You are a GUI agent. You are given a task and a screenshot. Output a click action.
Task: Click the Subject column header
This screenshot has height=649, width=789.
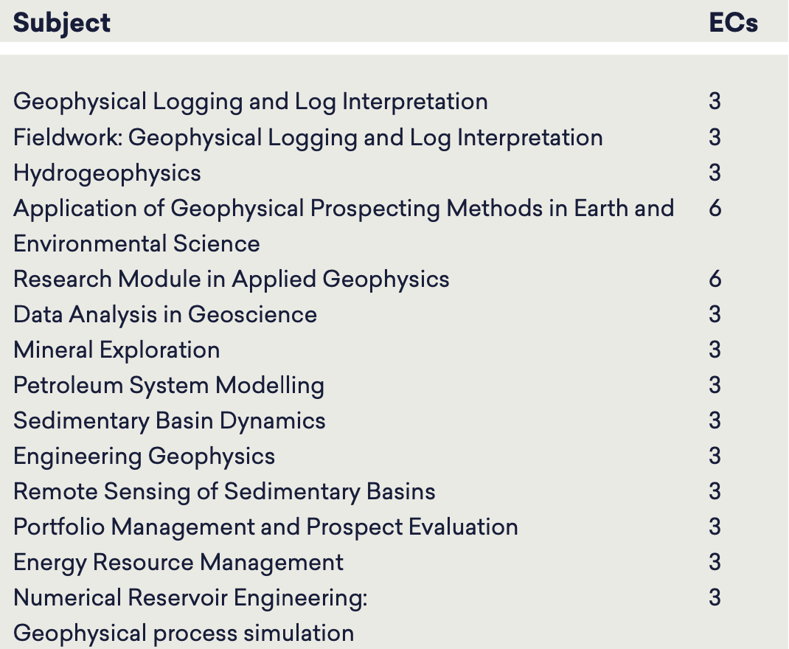click(61, 23)
